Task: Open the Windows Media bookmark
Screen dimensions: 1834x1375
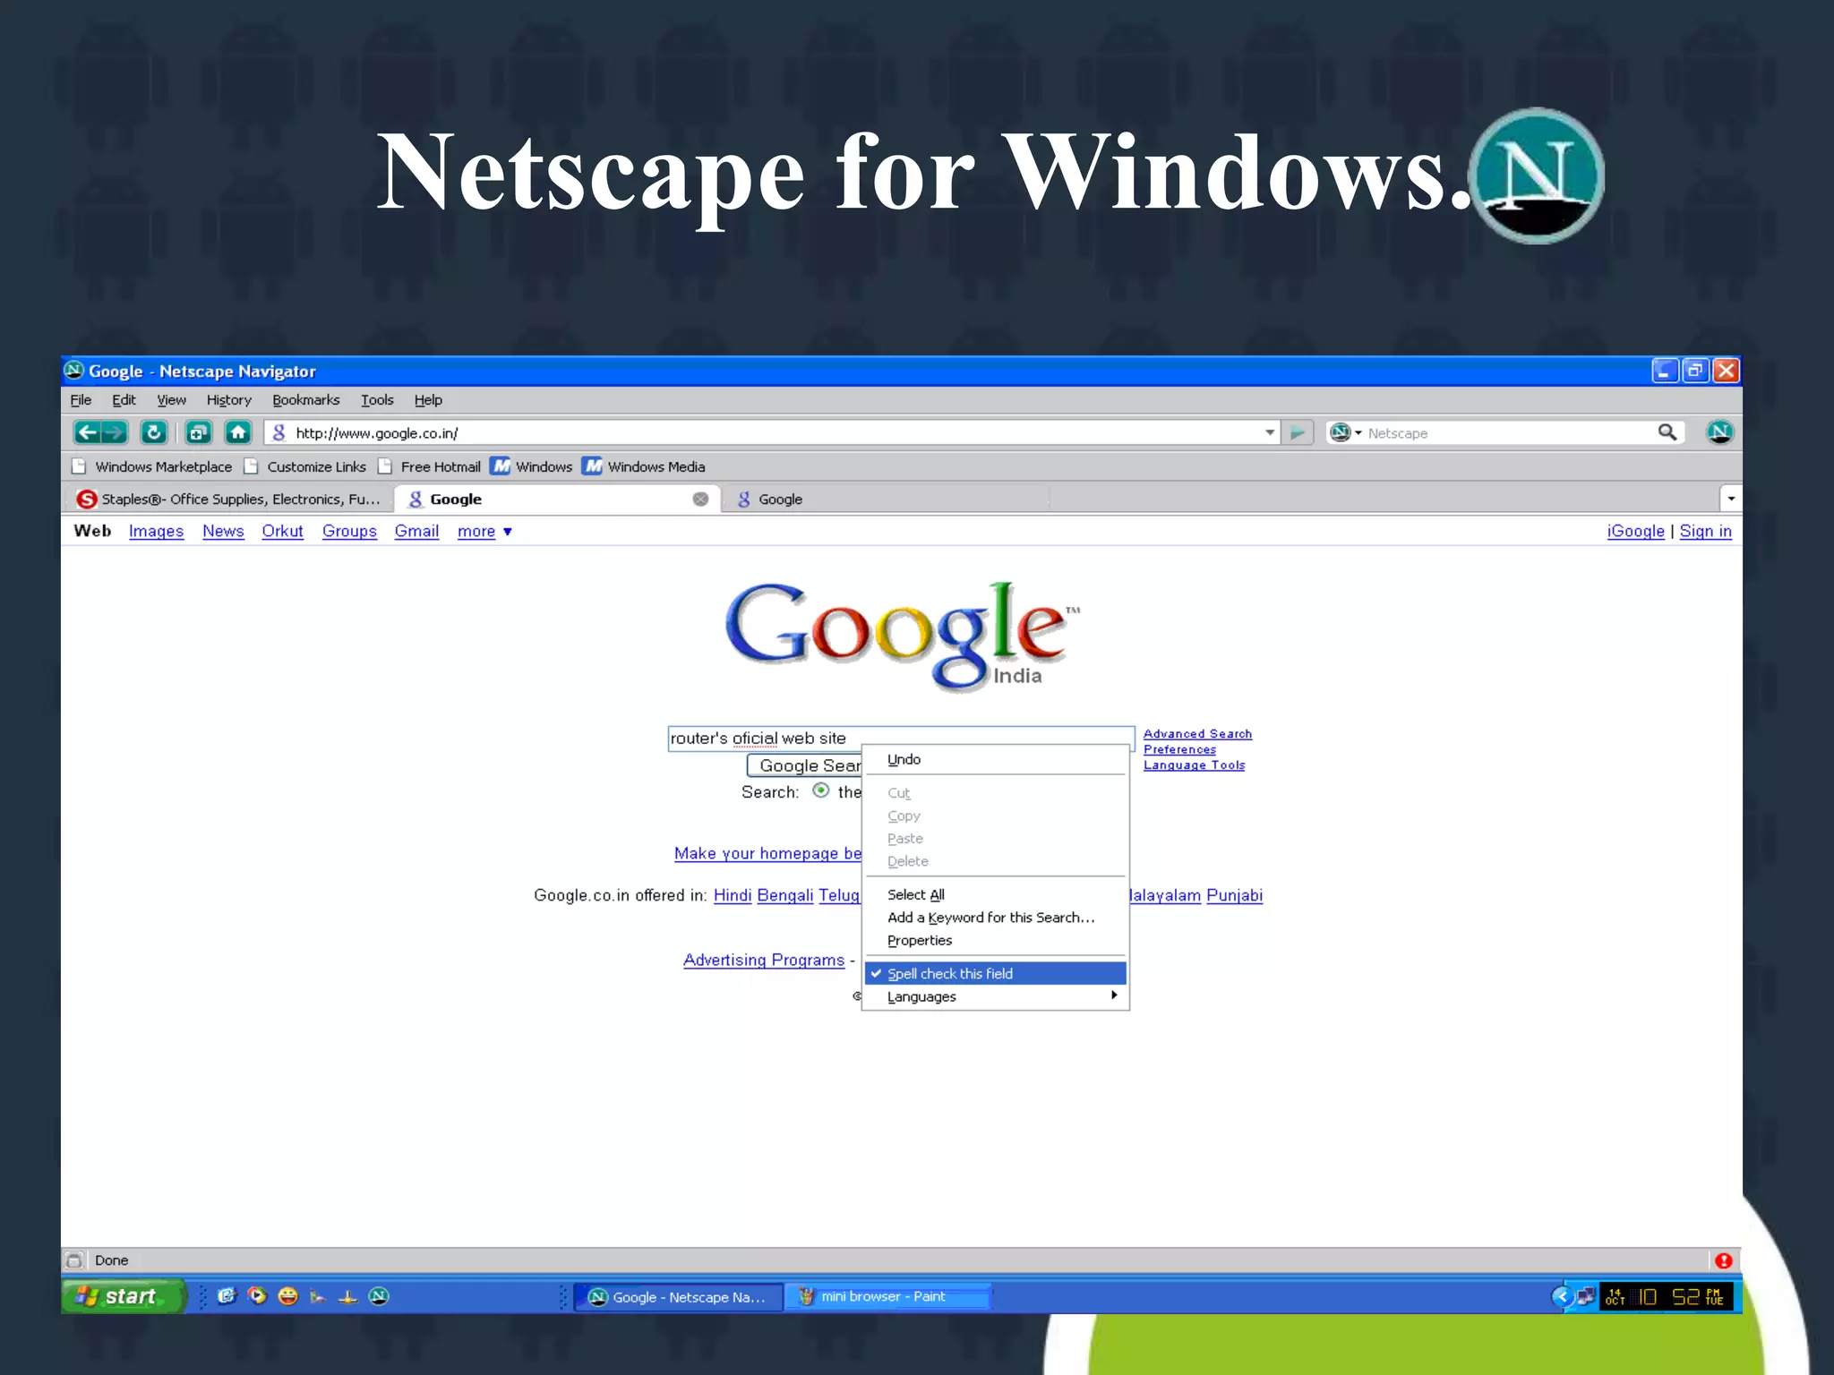Action: pyautogui.click(x=643, y=466)
